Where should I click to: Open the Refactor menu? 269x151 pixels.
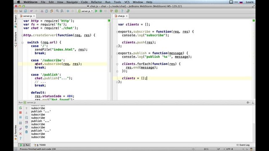96,2
